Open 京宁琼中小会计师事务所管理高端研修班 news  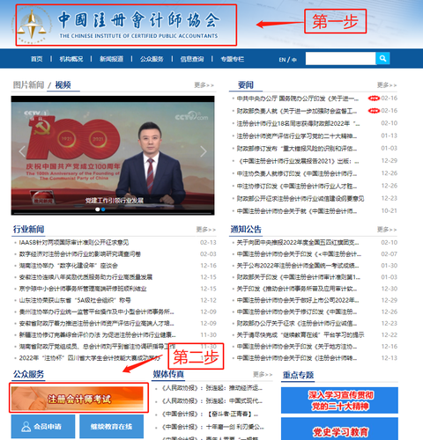[x=83, y=289]
